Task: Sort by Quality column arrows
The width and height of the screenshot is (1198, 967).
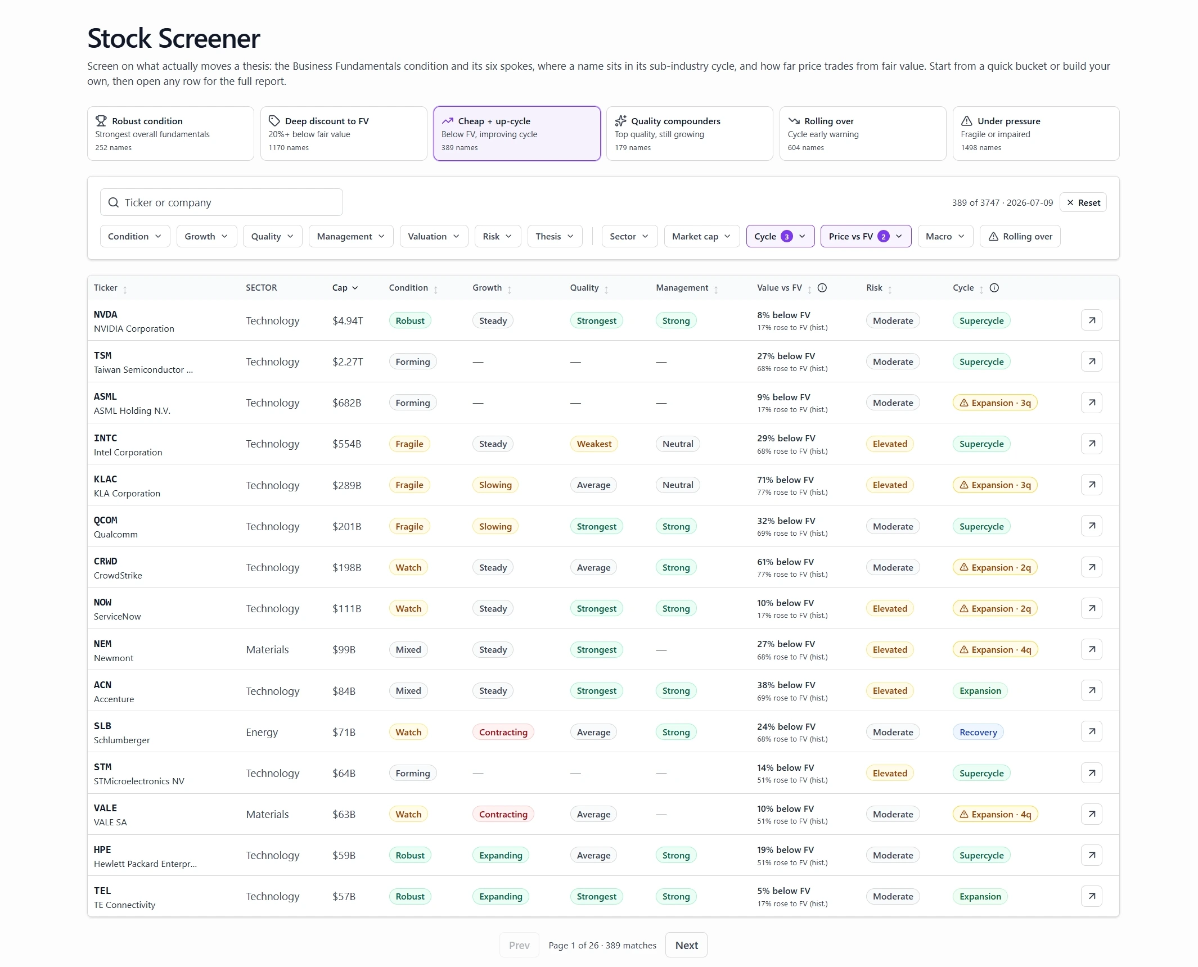Action: (x=606, y=290)
